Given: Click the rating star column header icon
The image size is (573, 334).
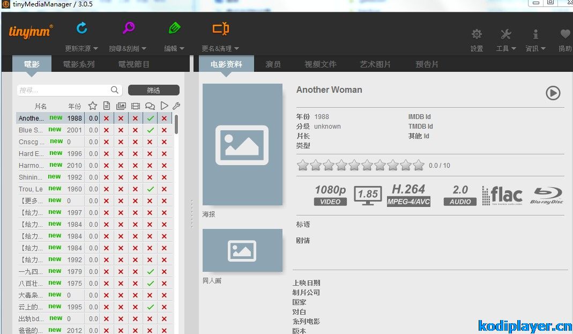Looking at the screenshot, I should tap(93, 106).
